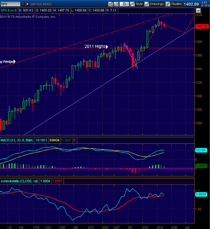
Task: Click the D: 3/21/12 date value
Action: pos(26,10)
